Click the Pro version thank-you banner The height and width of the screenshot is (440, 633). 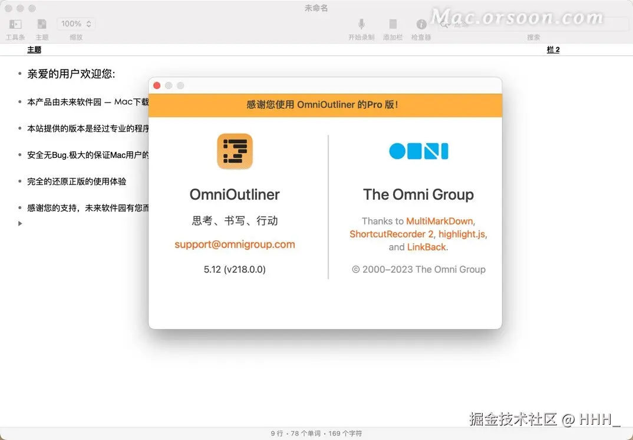[x=325, y=105]
